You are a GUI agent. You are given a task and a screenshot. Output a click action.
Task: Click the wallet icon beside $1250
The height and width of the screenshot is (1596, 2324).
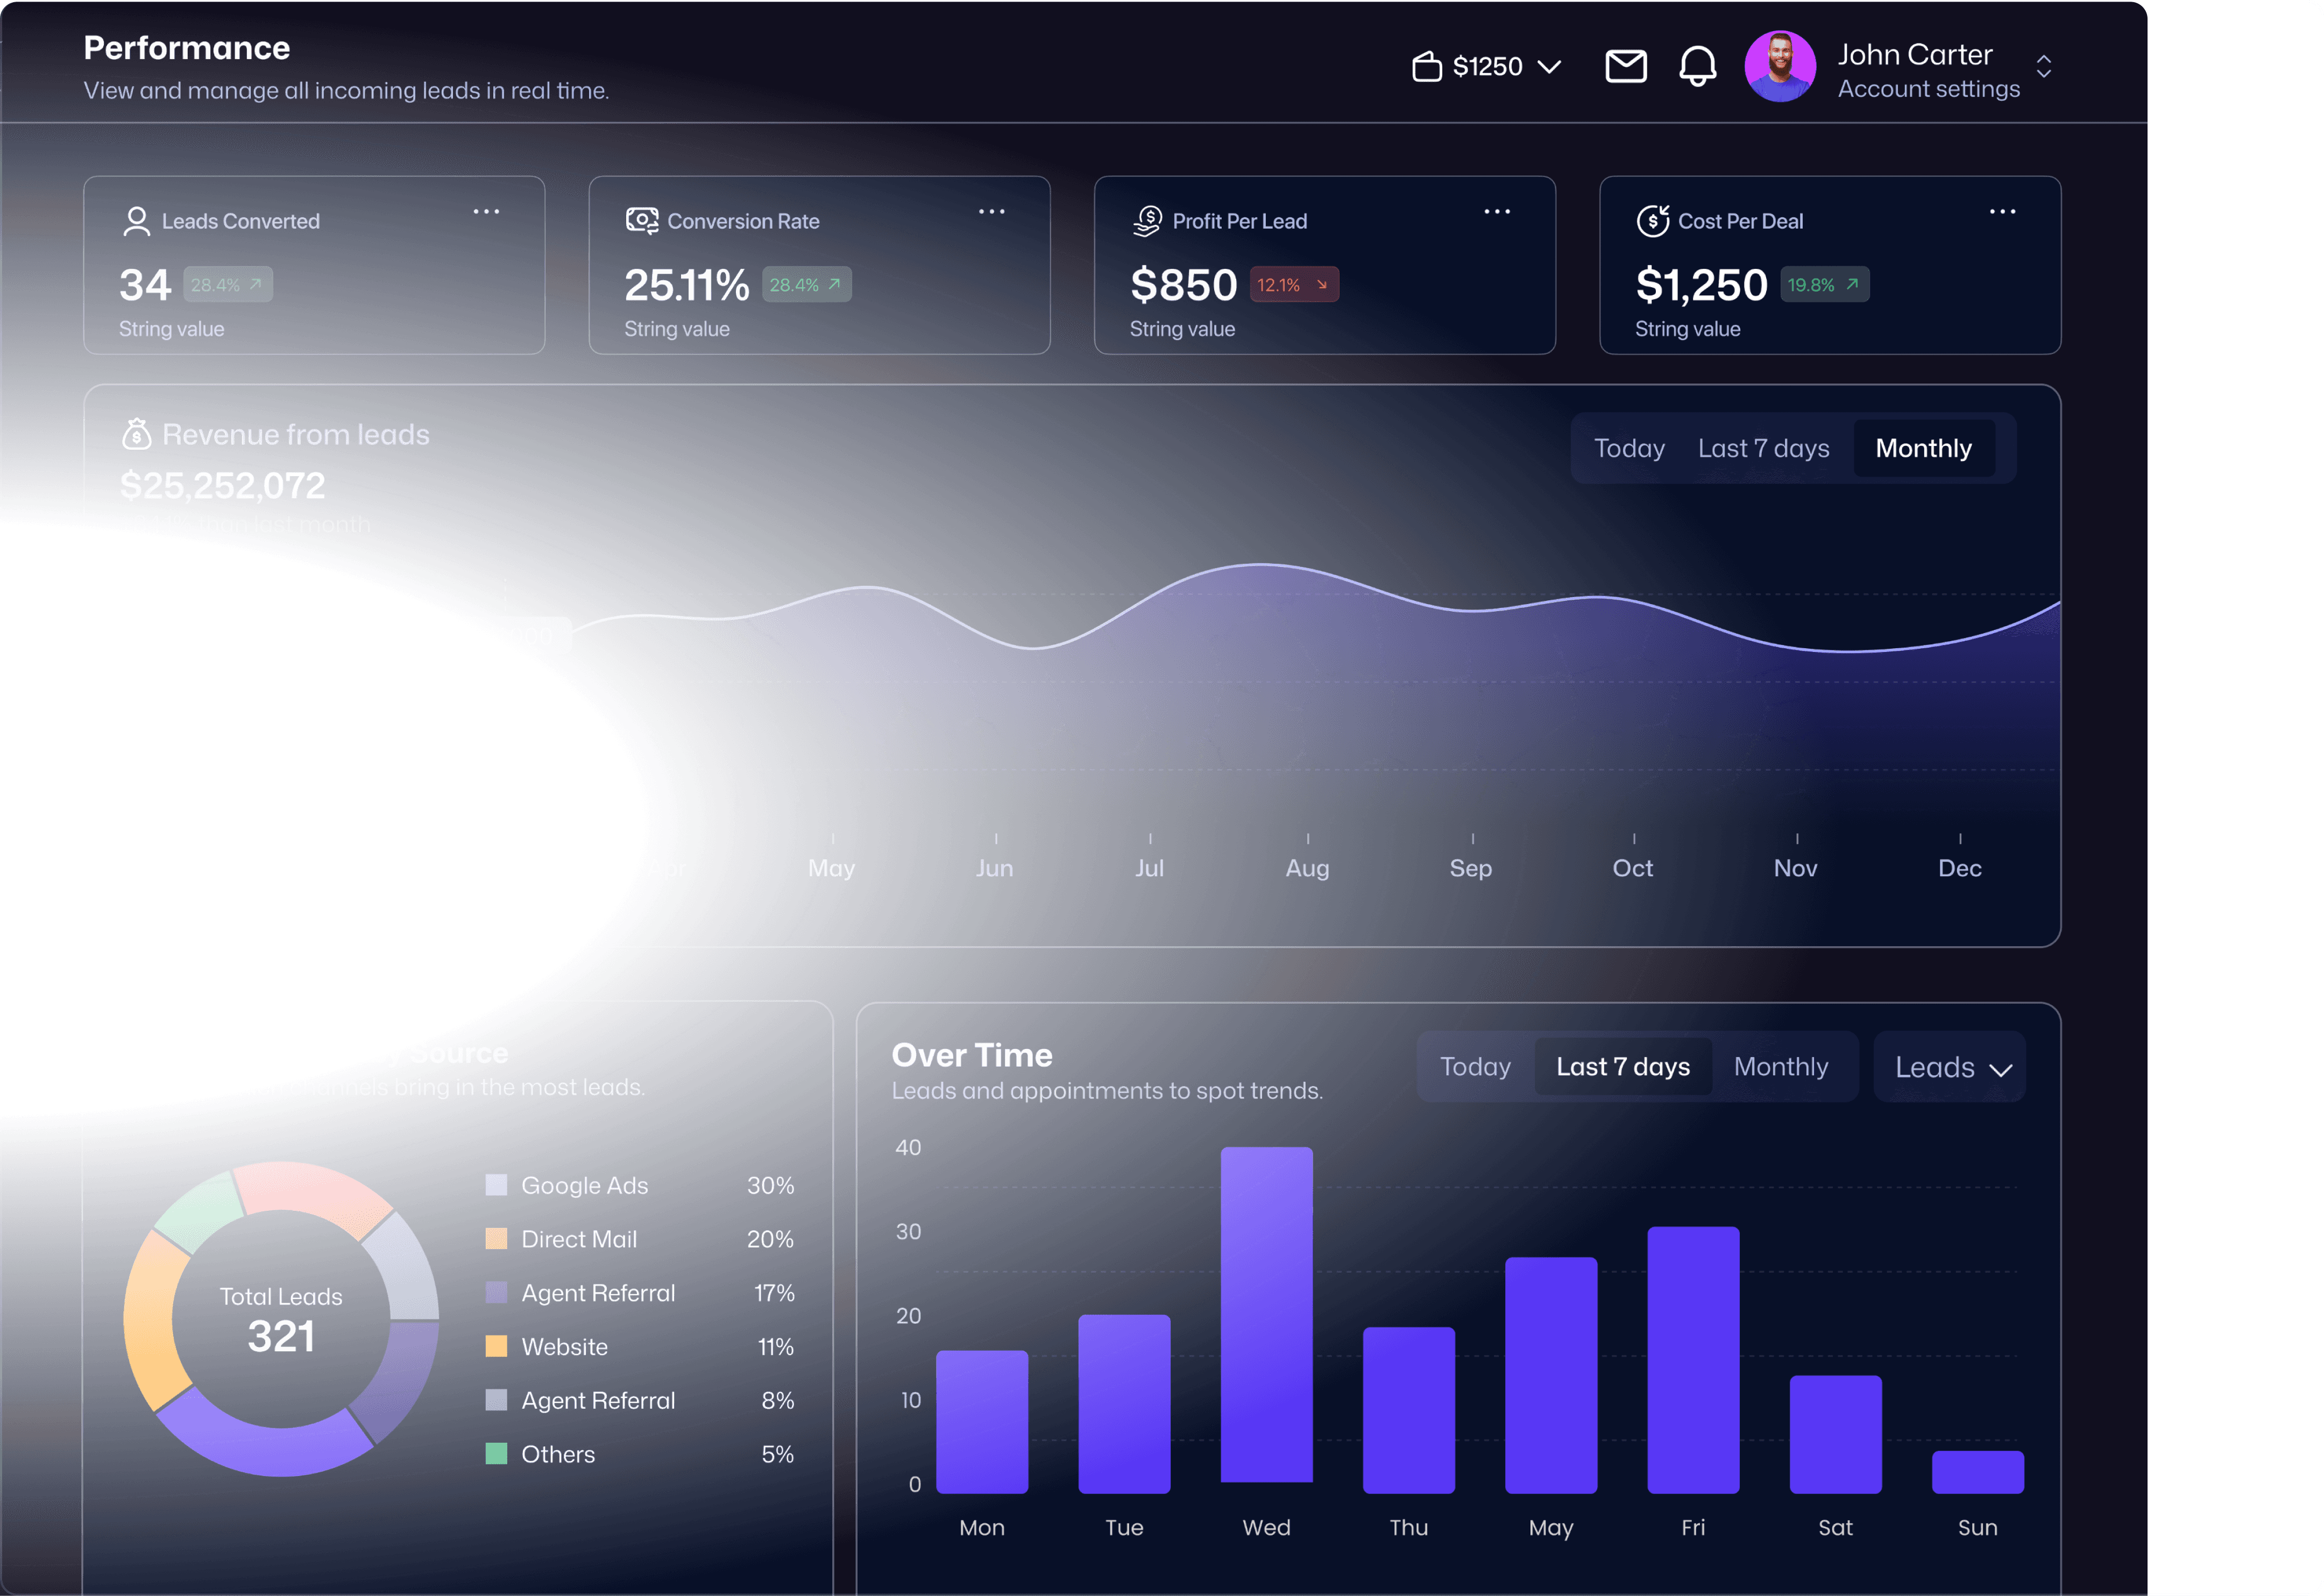tap(1426, 66)
